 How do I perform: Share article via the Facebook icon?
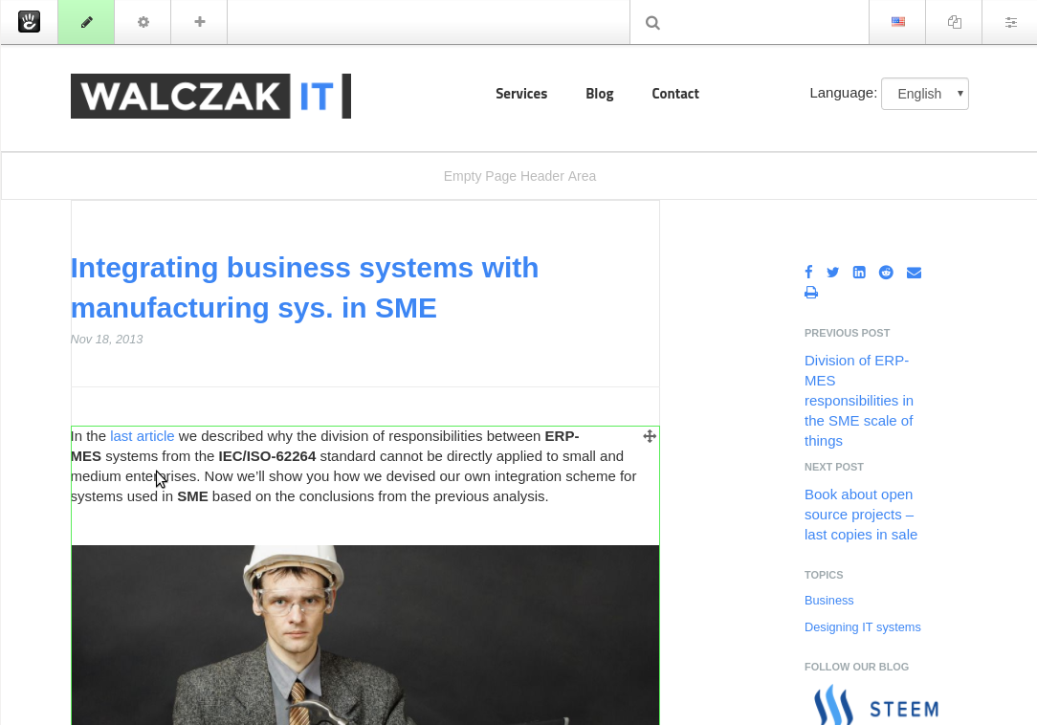808,272
